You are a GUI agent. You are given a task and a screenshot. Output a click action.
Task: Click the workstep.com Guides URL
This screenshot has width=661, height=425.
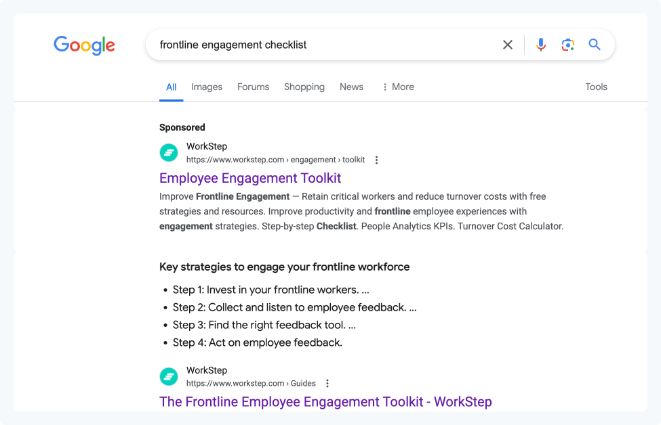(x=251, y=383)
